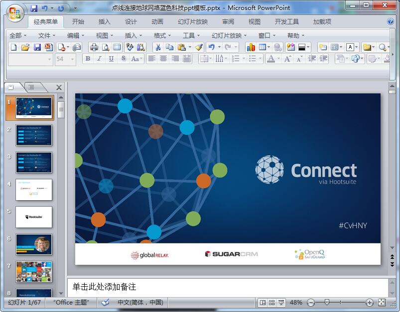This screenshot has width=400, height=312.
Task: Click the zoom slider handle
Action: pyautogui.click(x=327, y=303)
